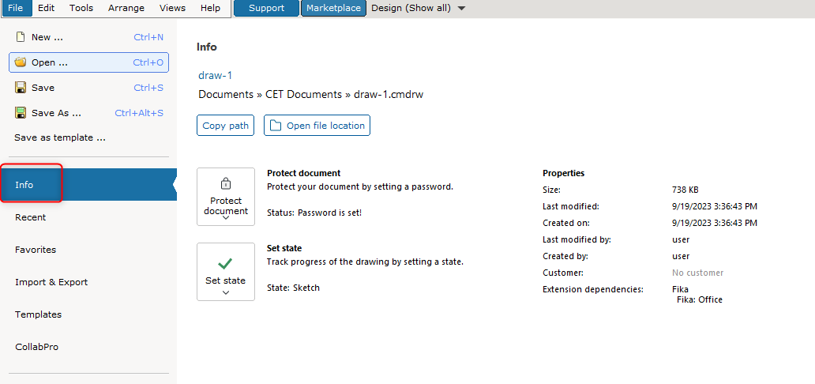Click the padlock icon in Protect document

coord(226,183)
